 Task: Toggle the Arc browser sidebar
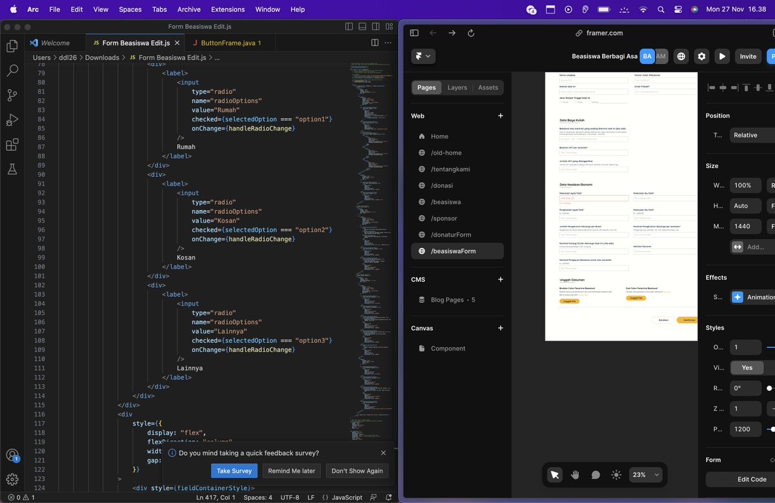click(x=414, y=33)
